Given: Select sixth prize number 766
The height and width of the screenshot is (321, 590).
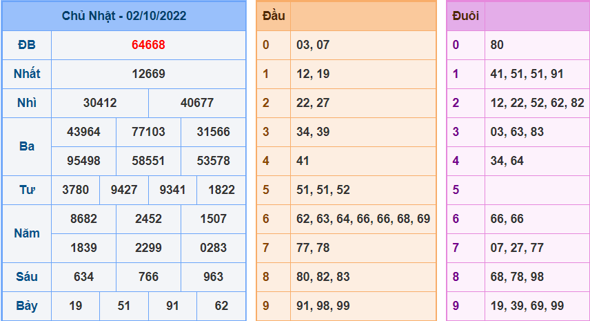Looking at the screenshot, I should (148, 277).
